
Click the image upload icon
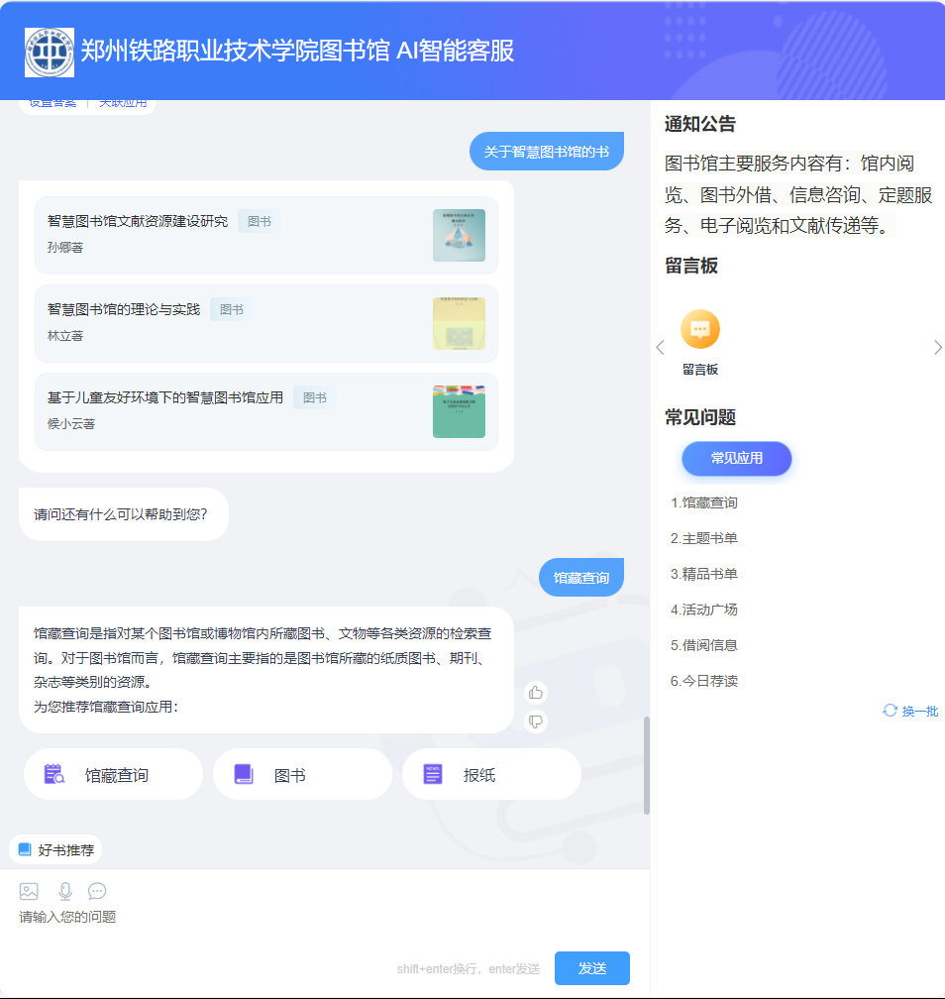pos(29,891)
